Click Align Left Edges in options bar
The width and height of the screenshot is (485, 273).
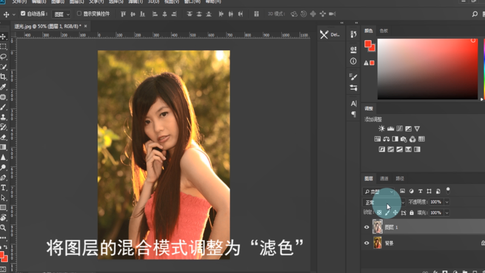point(155,14)
